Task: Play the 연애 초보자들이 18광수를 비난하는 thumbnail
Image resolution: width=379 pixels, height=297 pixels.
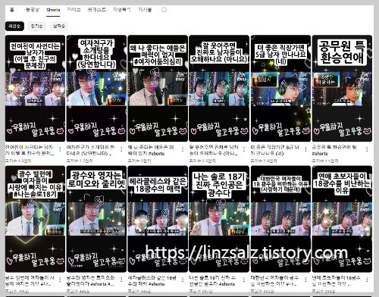Action: 342,219
